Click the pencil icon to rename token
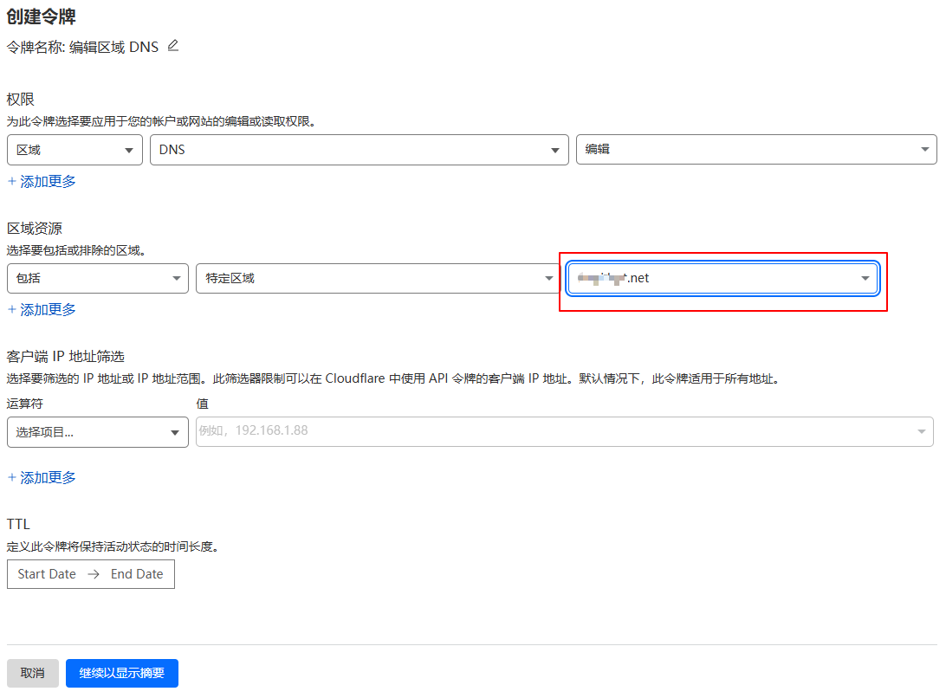This screenshot has height=698, width=946. click(x=173, y=46)
